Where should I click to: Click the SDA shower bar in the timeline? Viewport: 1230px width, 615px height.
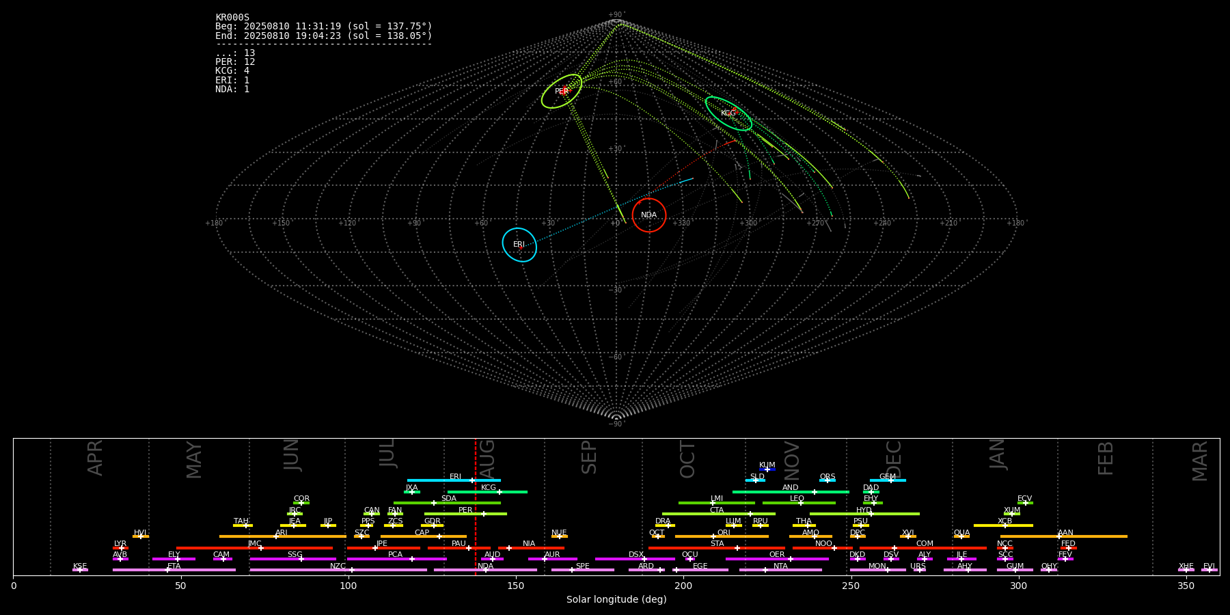pos(447,503)
